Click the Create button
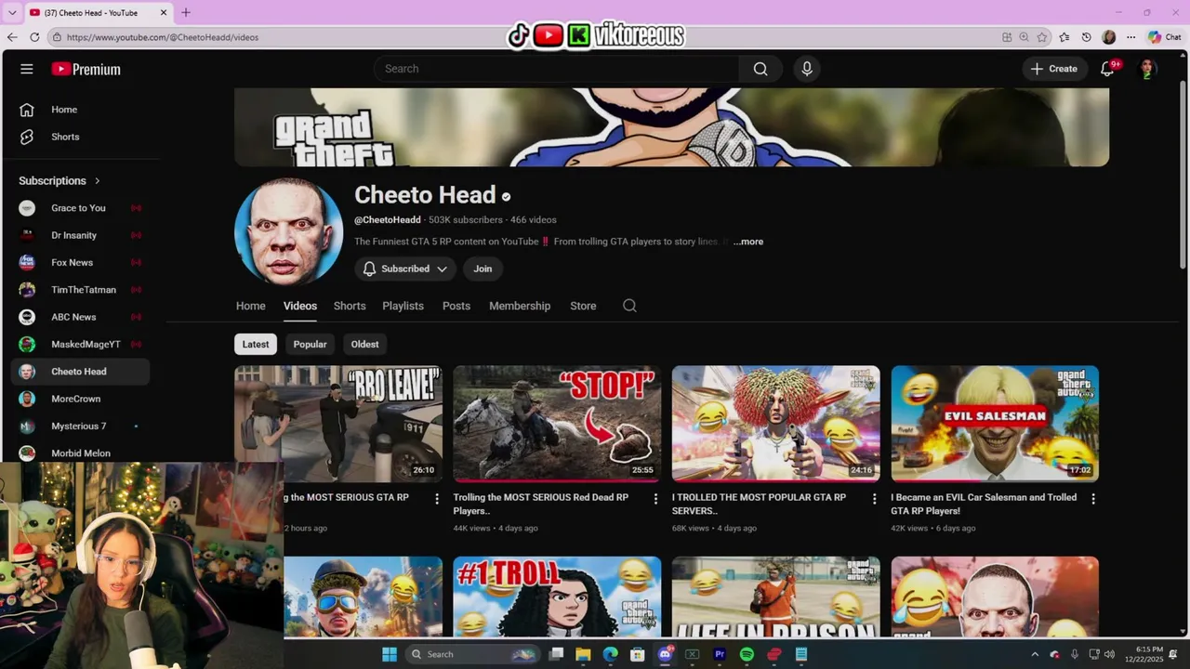1190x669 pixels. (x=1054, y=69)
